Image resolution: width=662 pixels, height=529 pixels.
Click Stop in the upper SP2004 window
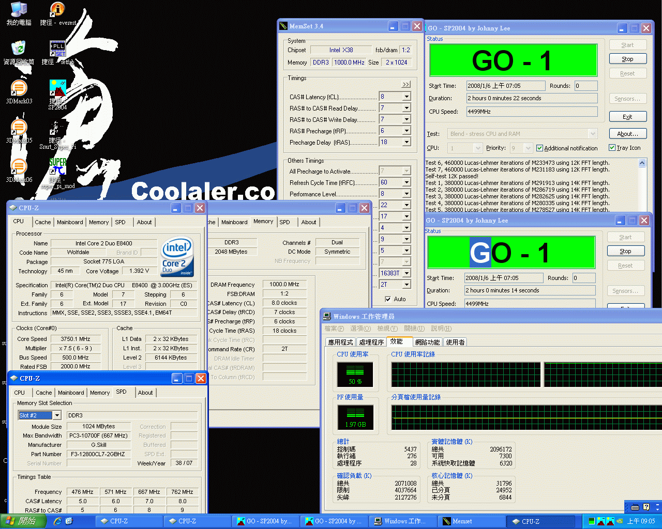[x=627, y=59]
